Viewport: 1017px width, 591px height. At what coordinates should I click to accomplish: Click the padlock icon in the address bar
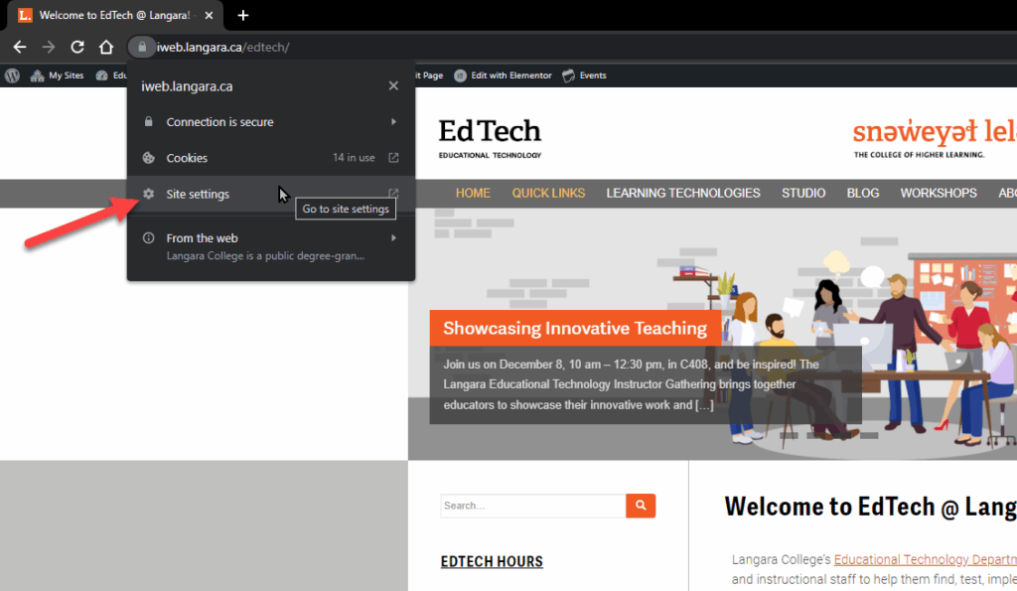pyautogui.click(x=142, y=47)
